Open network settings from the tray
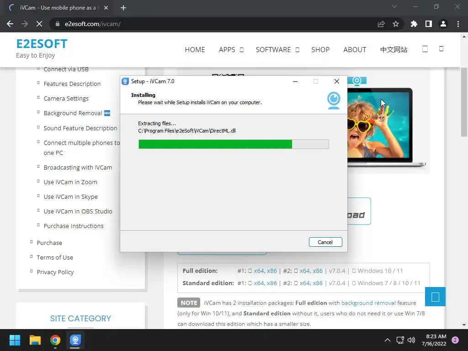The image size is (468, 351). [x=400, y=340]
